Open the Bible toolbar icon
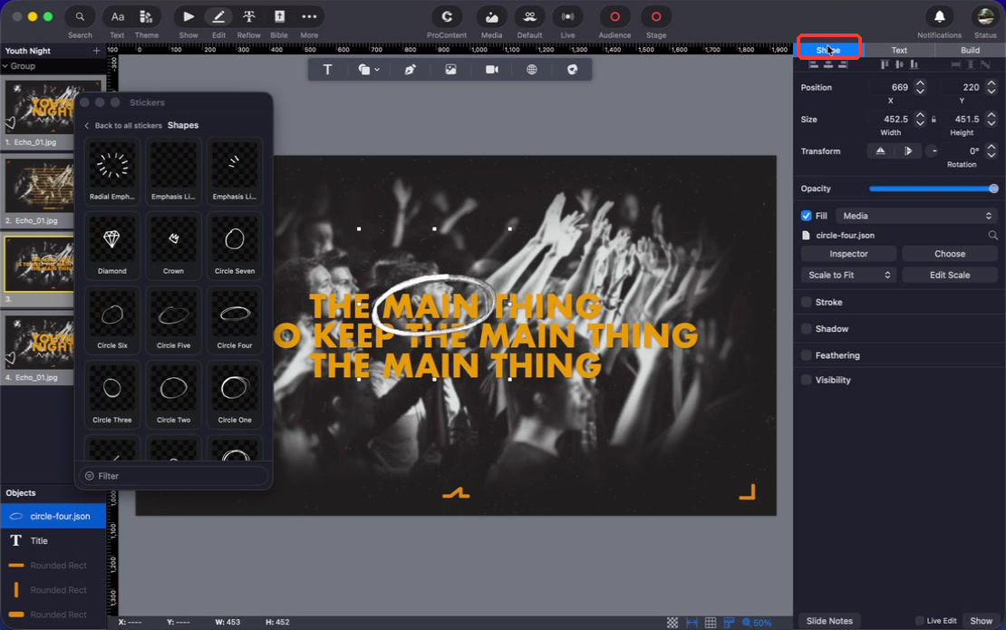Image resolution: width=1006 pixels, height=630 pixels. (x=279, y=16)
